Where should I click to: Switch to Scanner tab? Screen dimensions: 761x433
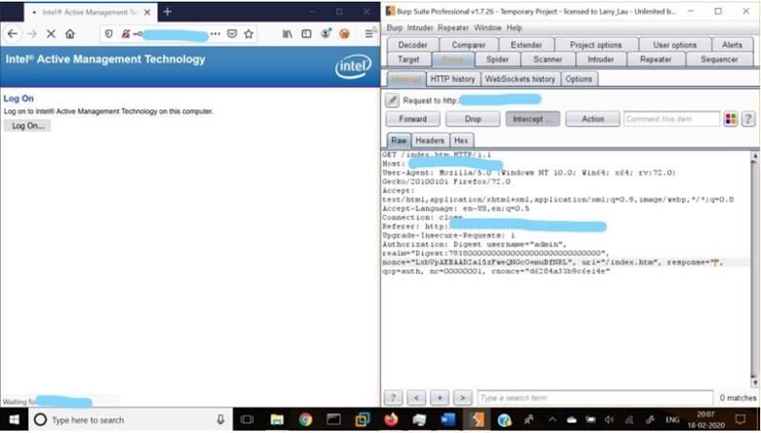(x=547, y=60)
